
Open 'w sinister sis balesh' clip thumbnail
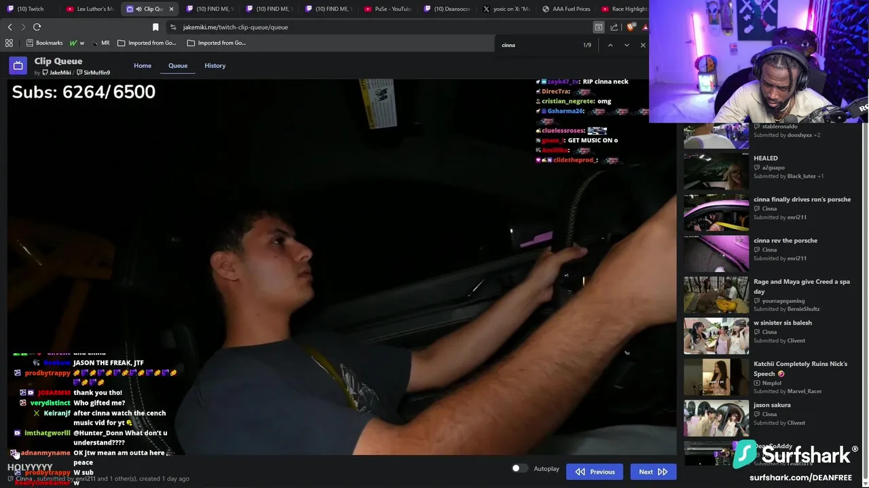[x=716, y=336]
